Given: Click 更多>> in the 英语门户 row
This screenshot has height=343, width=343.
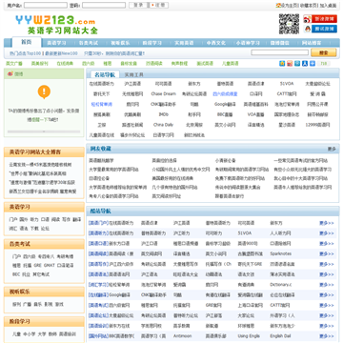Looking at the screenshot, I should pyautogui.click(x=327, y=223).
